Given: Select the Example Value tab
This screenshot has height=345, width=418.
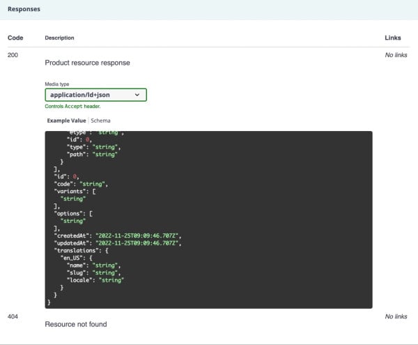Looking at the screenshot, I should pyautogui.click(x=66, y=121).
